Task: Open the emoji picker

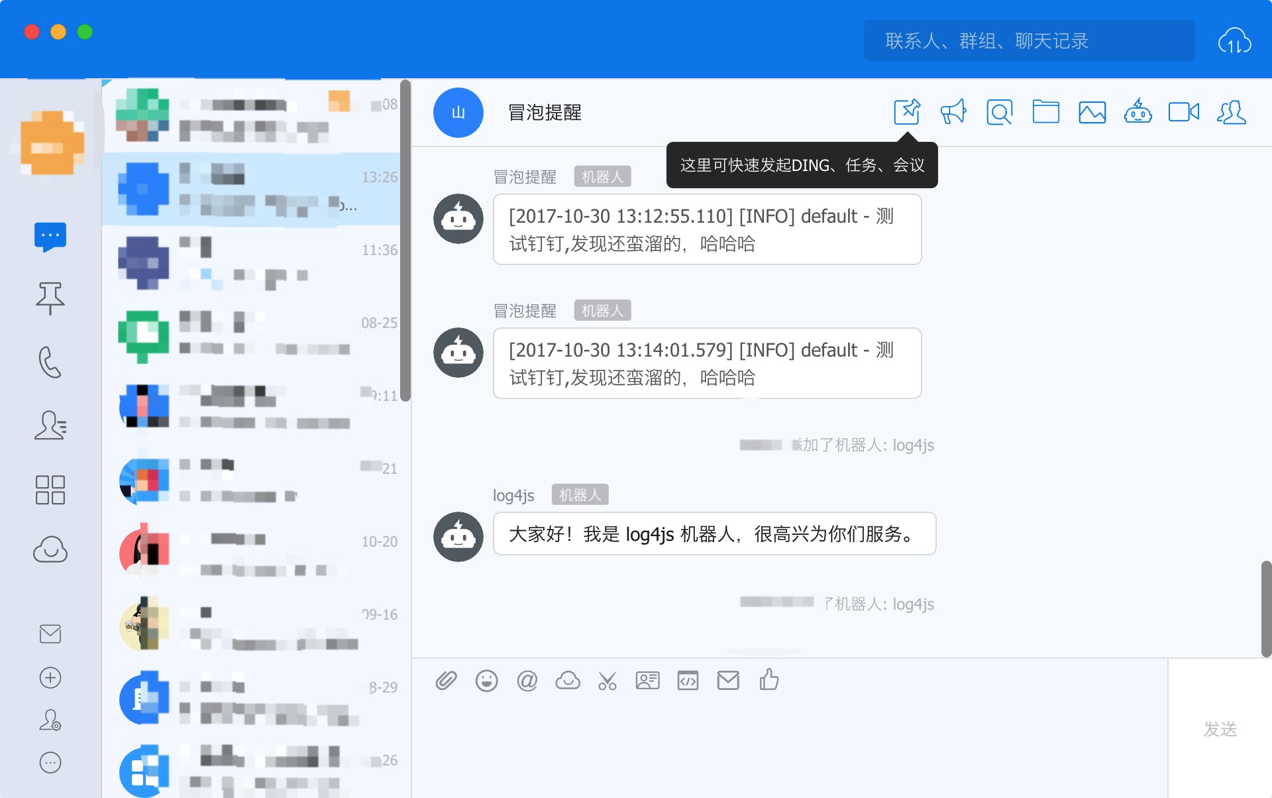Action: [486, 681]
